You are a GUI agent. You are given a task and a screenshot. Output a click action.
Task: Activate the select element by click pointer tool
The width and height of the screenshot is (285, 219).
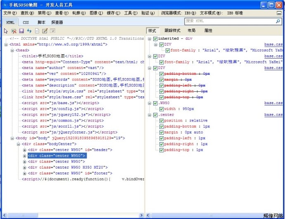pyautogui.click(x=6, y=31)
